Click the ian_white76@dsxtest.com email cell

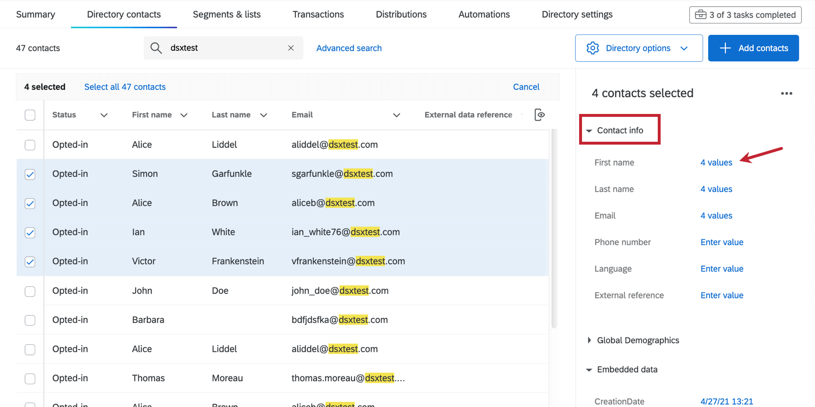point(345,232)
